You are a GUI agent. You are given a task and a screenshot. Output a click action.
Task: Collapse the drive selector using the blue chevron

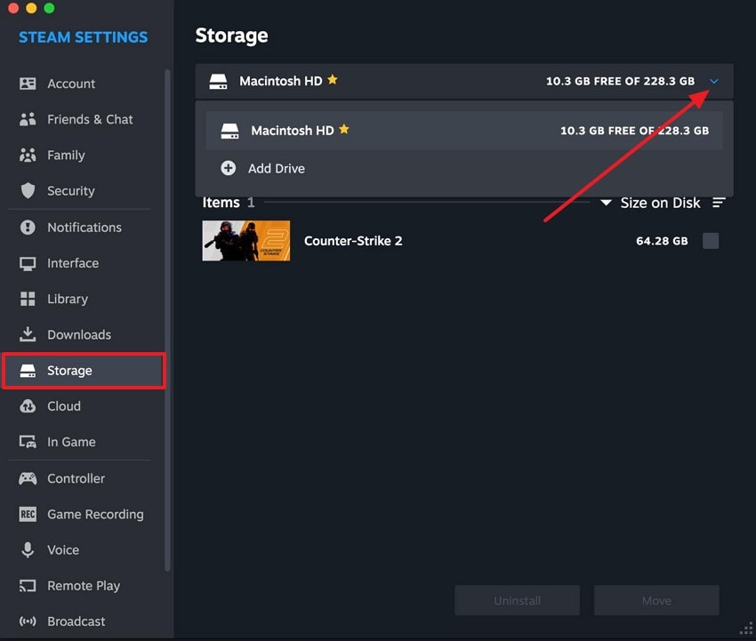tap(714, 82)
